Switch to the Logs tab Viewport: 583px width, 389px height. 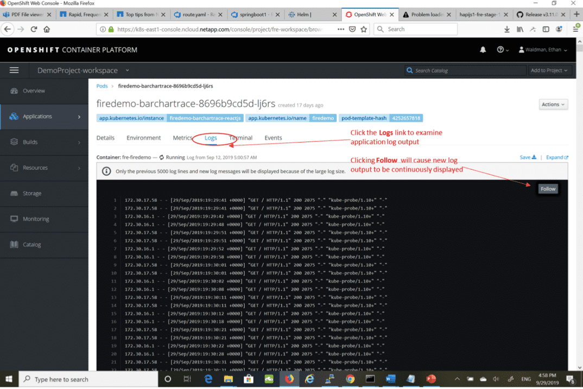click(x=211, y=138)
